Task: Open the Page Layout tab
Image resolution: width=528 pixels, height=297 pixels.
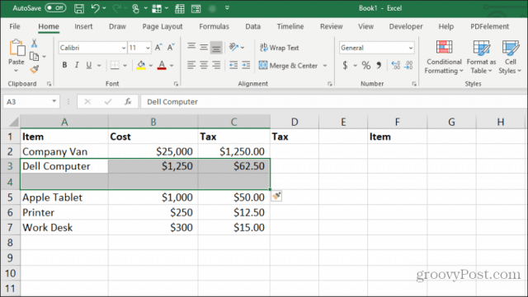Action: click(163, 26)
